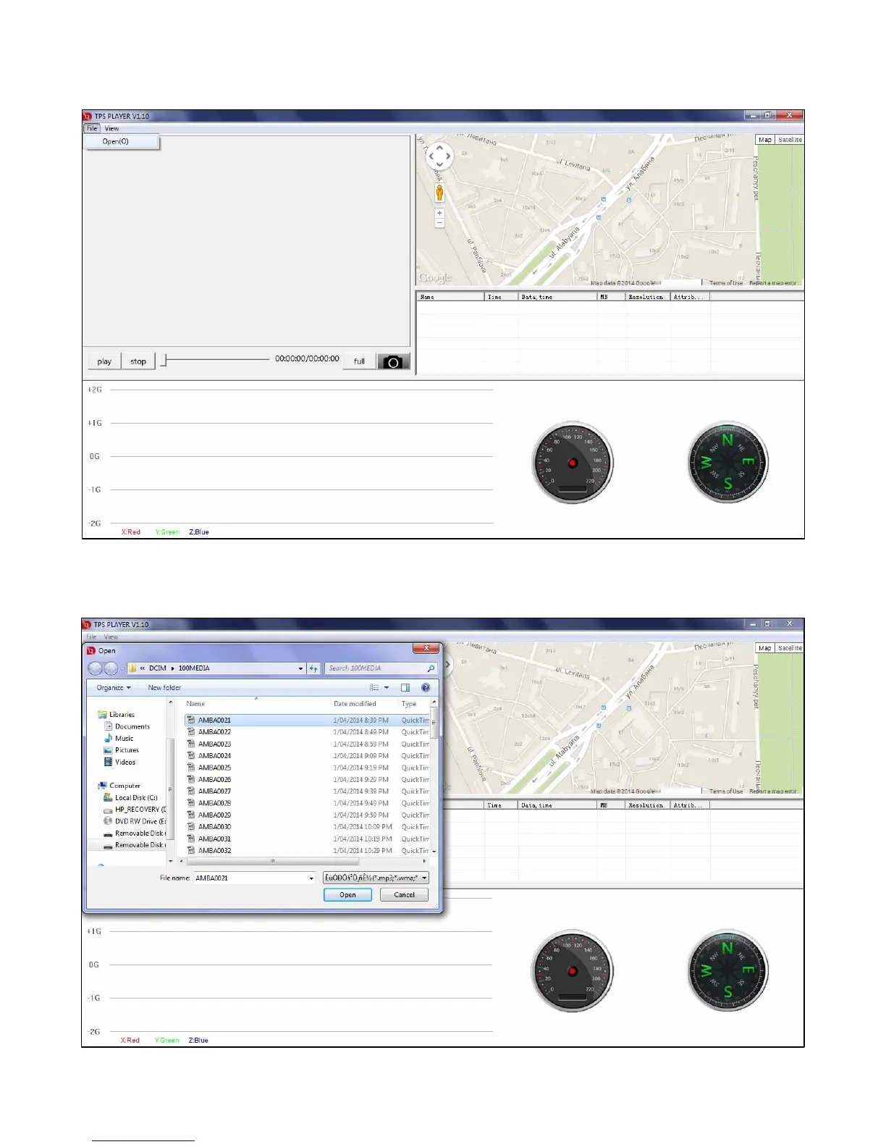Select the DVD RW Drive
The height and width of the screenshot is (1147, 886).
click(x=135, y=821)
